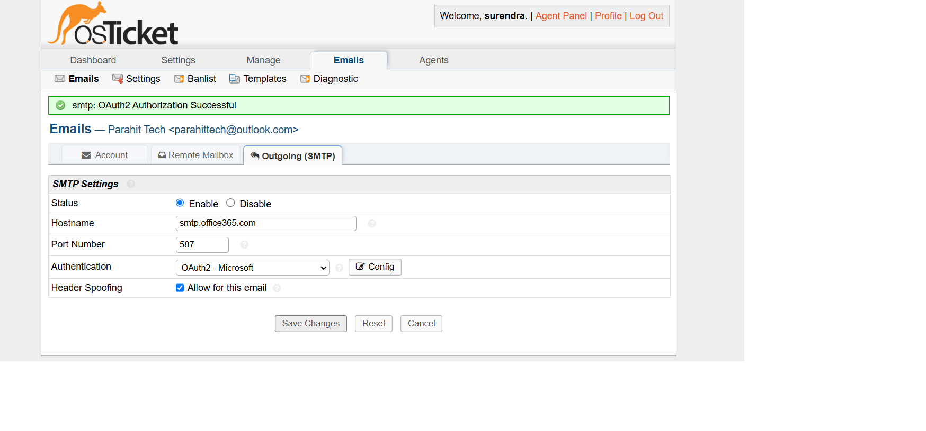Click the help icon beside SMTP Settings
The image size is (926, 431).
[131, 184]
